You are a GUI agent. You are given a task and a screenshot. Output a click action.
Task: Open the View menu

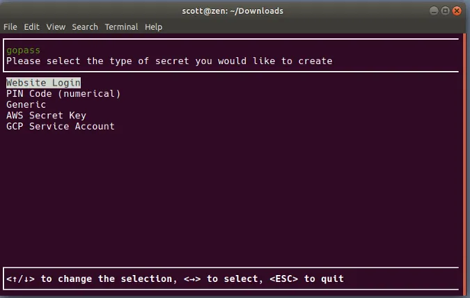56,27
